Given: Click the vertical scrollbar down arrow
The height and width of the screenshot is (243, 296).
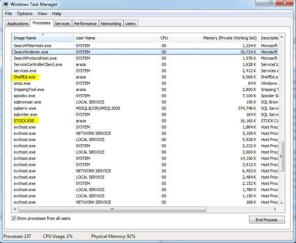Looking at the screenshot, I should point(282,203).
